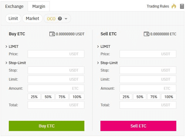Collapse the LIMIT section in Buy panel
This screenshot has height=138, width=186.
coord(7,47)
